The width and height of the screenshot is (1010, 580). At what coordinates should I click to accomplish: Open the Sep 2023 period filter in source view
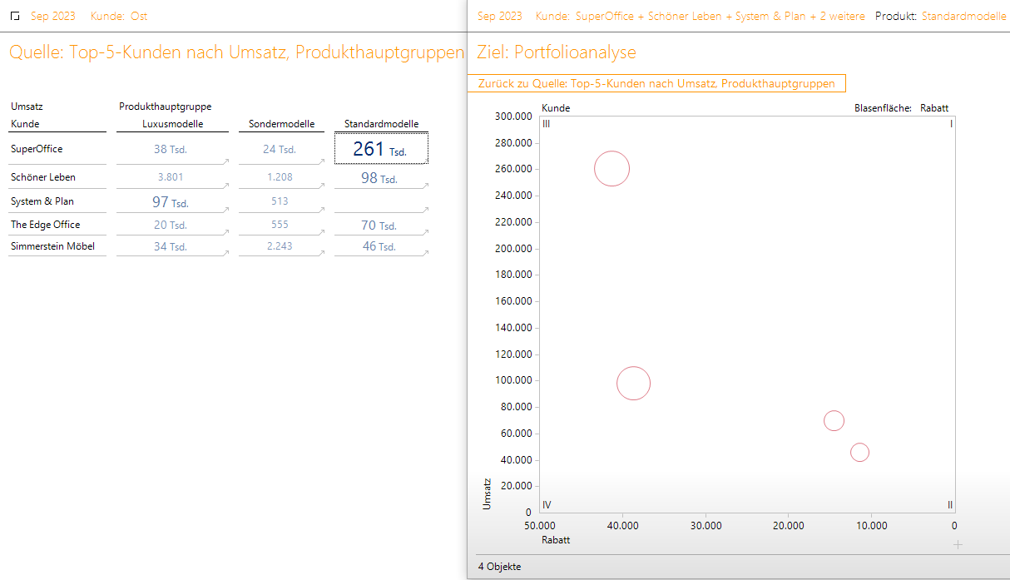(52, 16)
